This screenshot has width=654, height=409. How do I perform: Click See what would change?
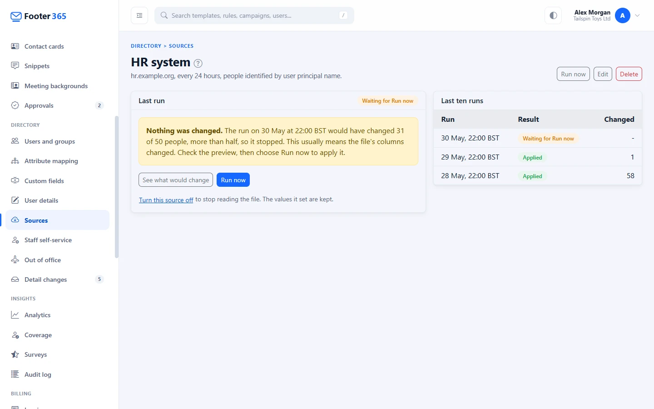[176, 180]
